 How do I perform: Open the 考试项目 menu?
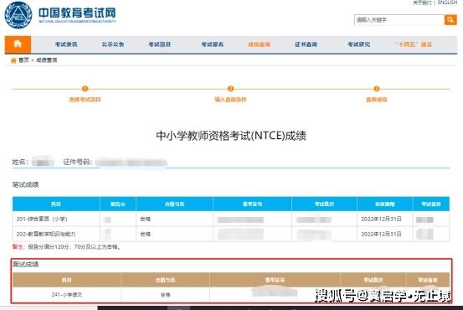(159, 44)
